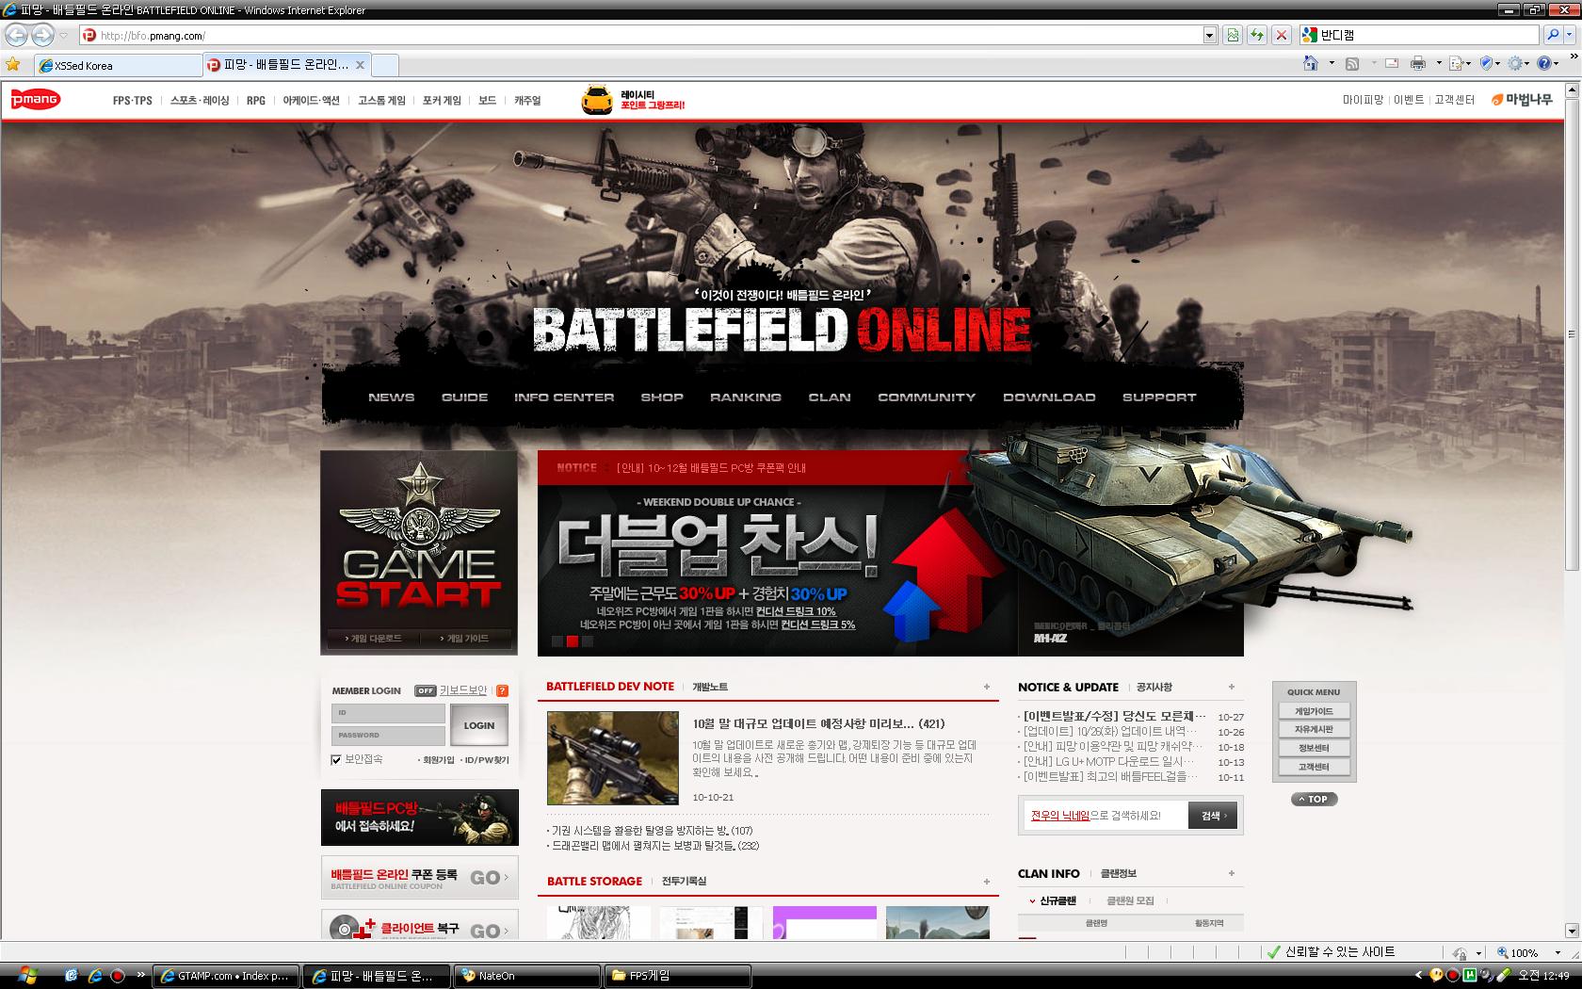Click the Print icon in command bar
The image size is (1582, 989).
click(x=1418, y=64)
